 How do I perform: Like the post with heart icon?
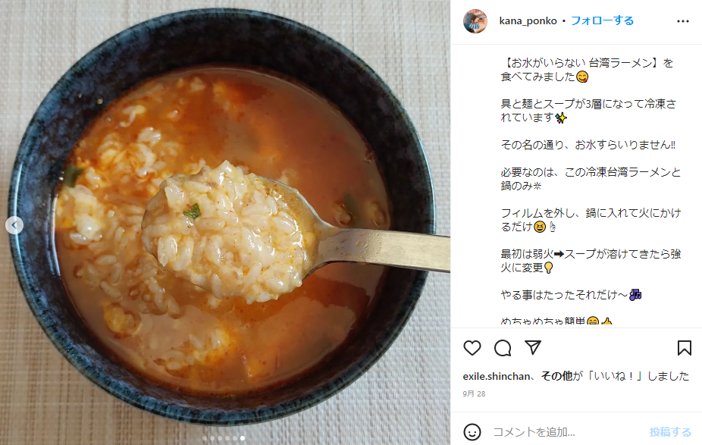click(472, 348)
